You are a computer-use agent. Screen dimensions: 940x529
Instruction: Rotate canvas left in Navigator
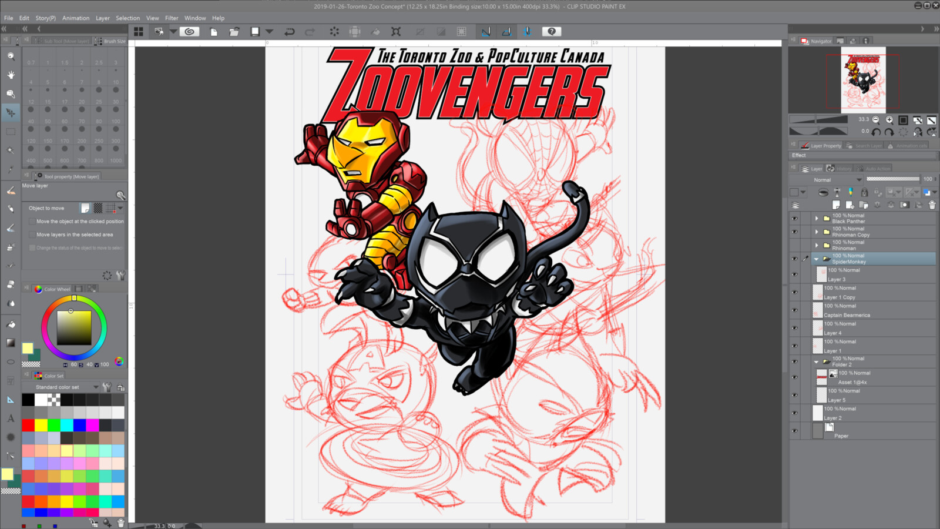(875, 132)
